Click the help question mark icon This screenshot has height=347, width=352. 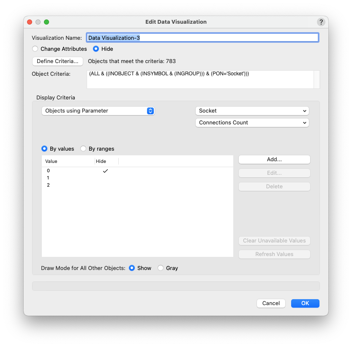[321, 22]
